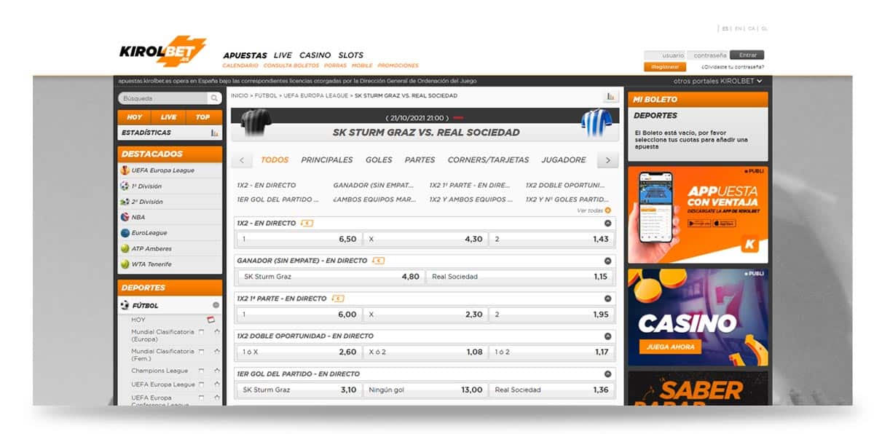Switch language to ES
The image size is (874, 434).
[x=725, y=28]
